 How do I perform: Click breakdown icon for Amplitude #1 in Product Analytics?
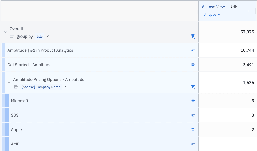coord(193,50)
